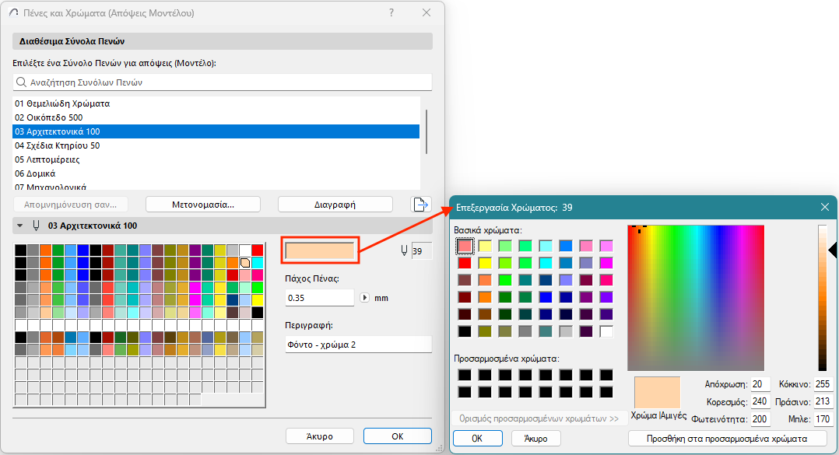
Task: Export the selected pen set
Action: (420, 203)
